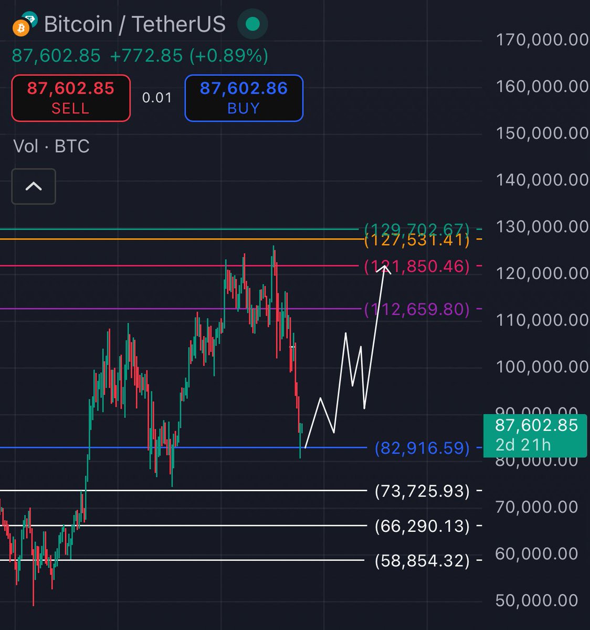590x630 pixels.
Task: Open the Bitcoin / TetherUS symbol title
Action: click(135, 24)
